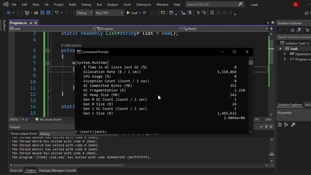Click the Visual Studio Search (Ctrl+Q) box
The height and width of the screenshot is (175, 311).
215,4
